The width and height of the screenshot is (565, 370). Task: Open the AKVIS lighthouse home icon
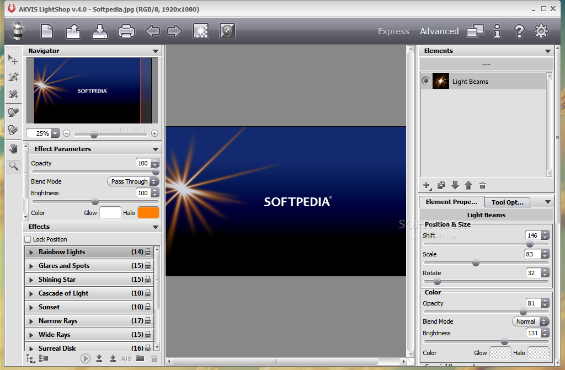point(18,31)
